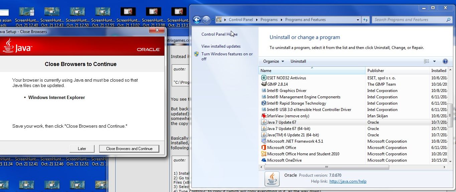The height and width of the screenshot is (192, 456).
Task: Click the Office Home and Student 2010 icon
Action: (x=264, y=154)
